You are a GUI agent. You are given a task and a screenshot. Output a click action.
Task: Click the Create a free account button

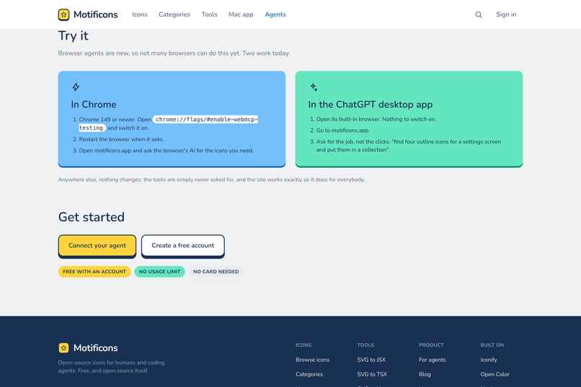[182, 246]
